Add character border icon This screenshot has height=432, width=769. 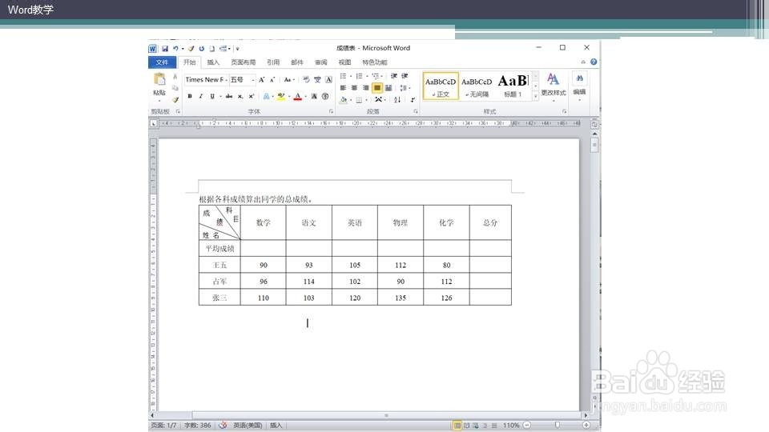pos(328,79)
